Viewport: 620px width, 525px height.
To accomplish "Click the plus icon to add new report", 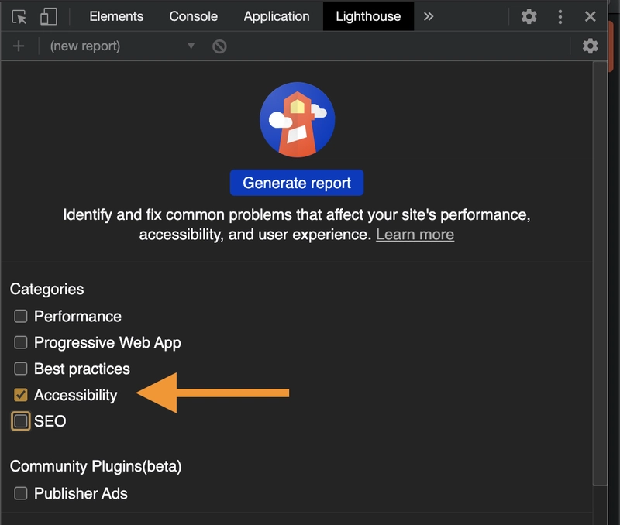I will [19, 46].
